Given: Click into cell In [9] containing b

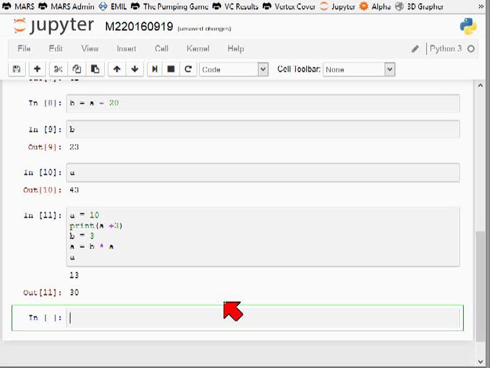Looking at the screenshot, I should pyautogui.click(x=263, y=129).
